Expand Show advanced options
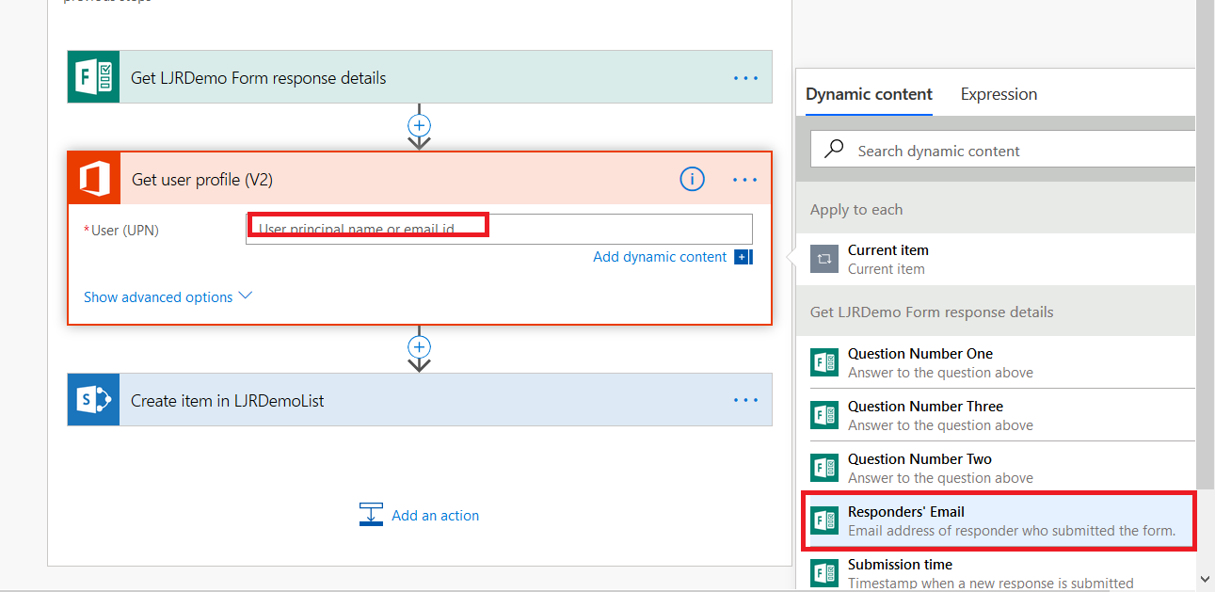Screen dimensions: 1215x592 point(168,296)
